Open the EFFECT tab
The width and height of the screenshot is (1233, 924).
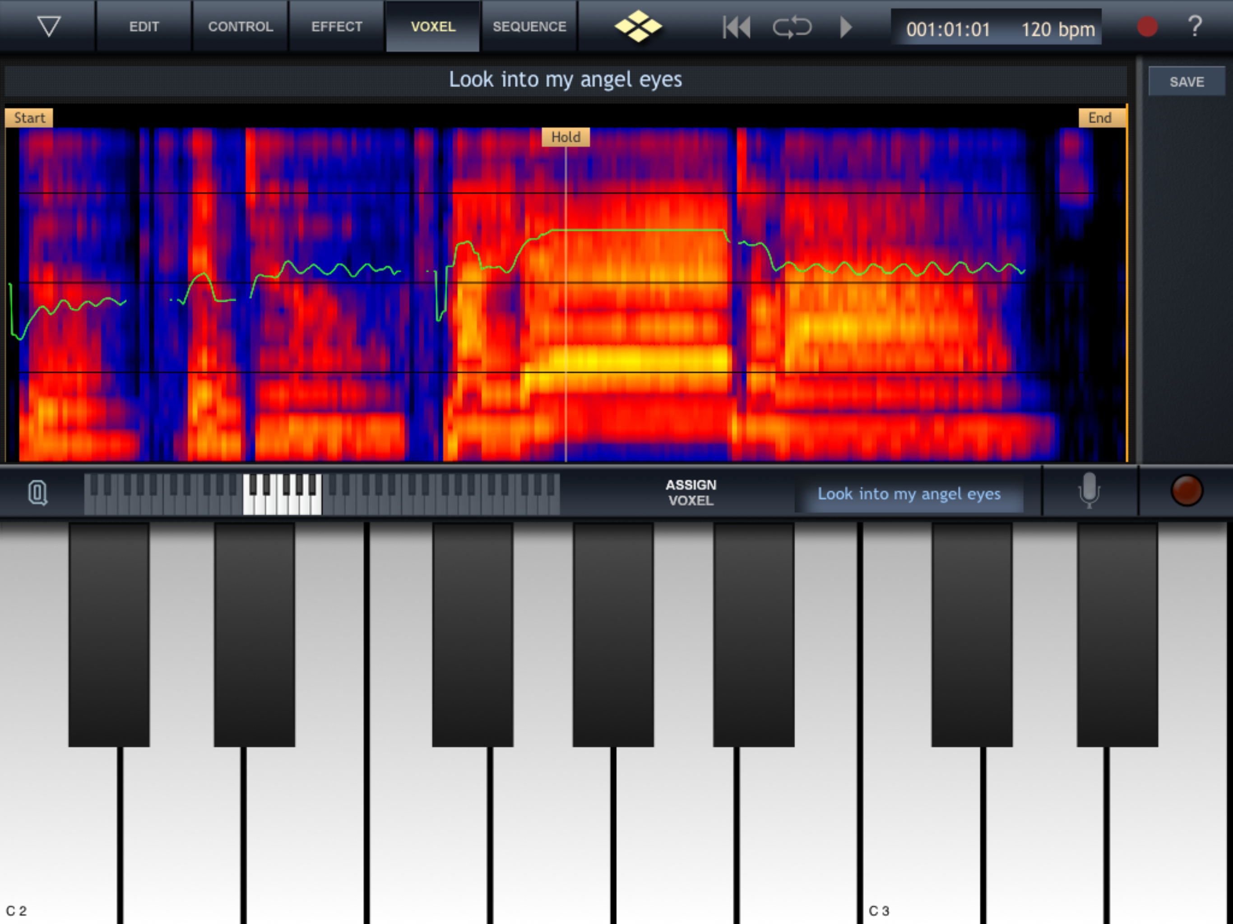pos(336,26)
